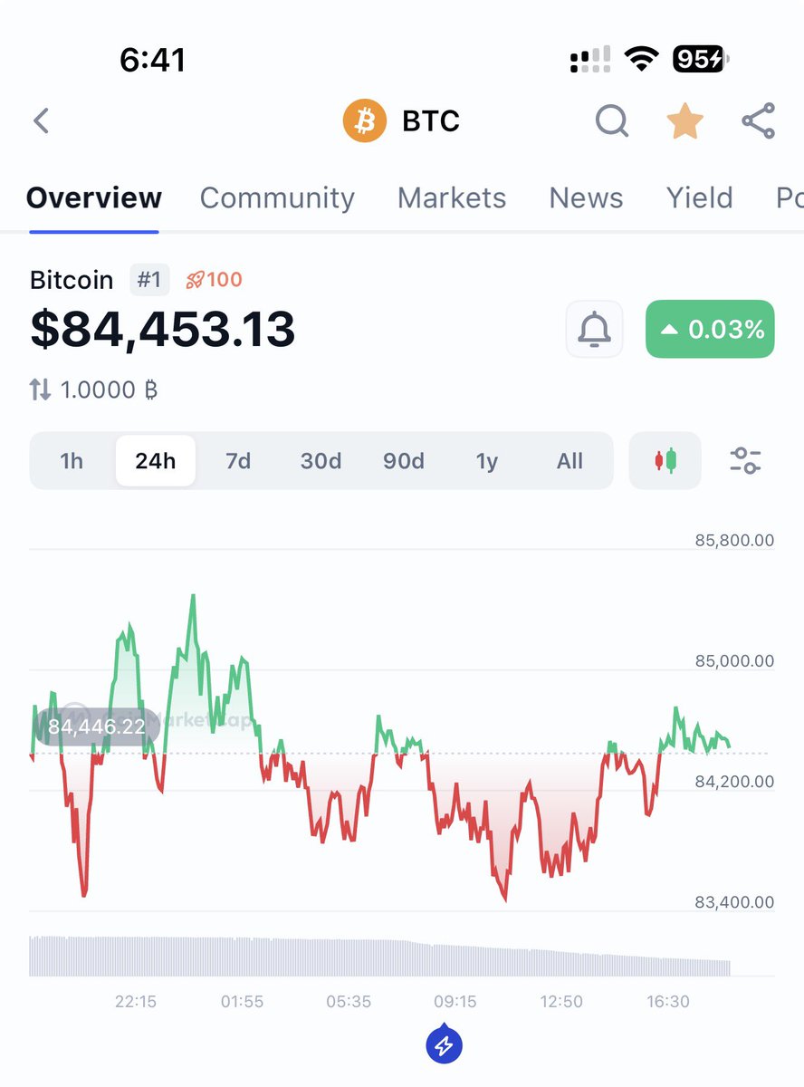This screenshot has height=1087, width=804.
Task: Tap the 1.0000 ₿ conversion value
Action: click(110, 390)
